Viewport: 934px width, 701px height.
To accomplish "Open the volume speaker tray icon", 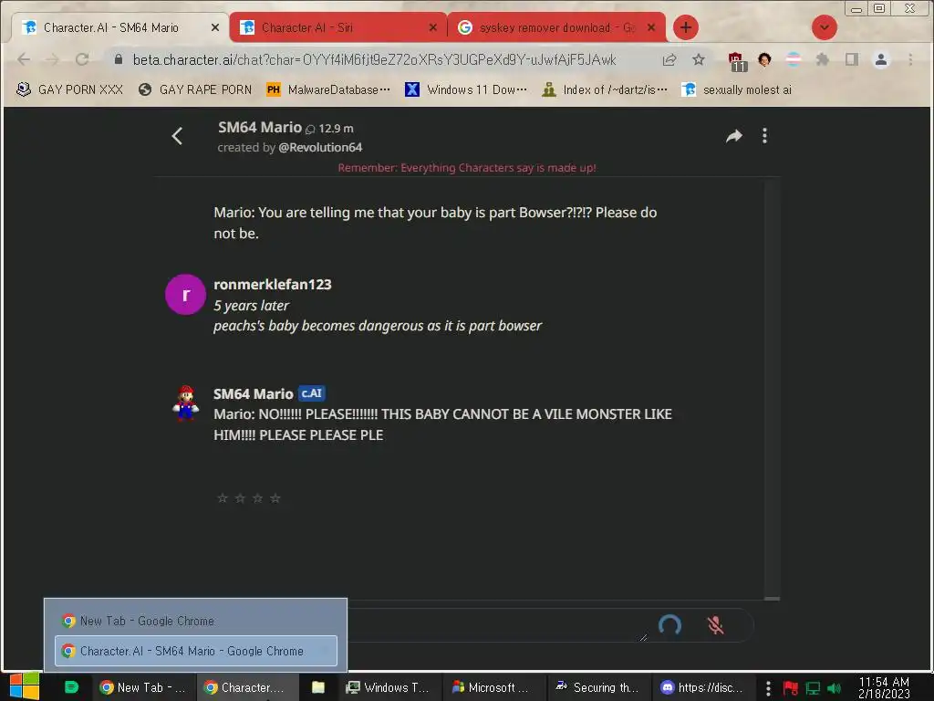I will click(835, 688).
